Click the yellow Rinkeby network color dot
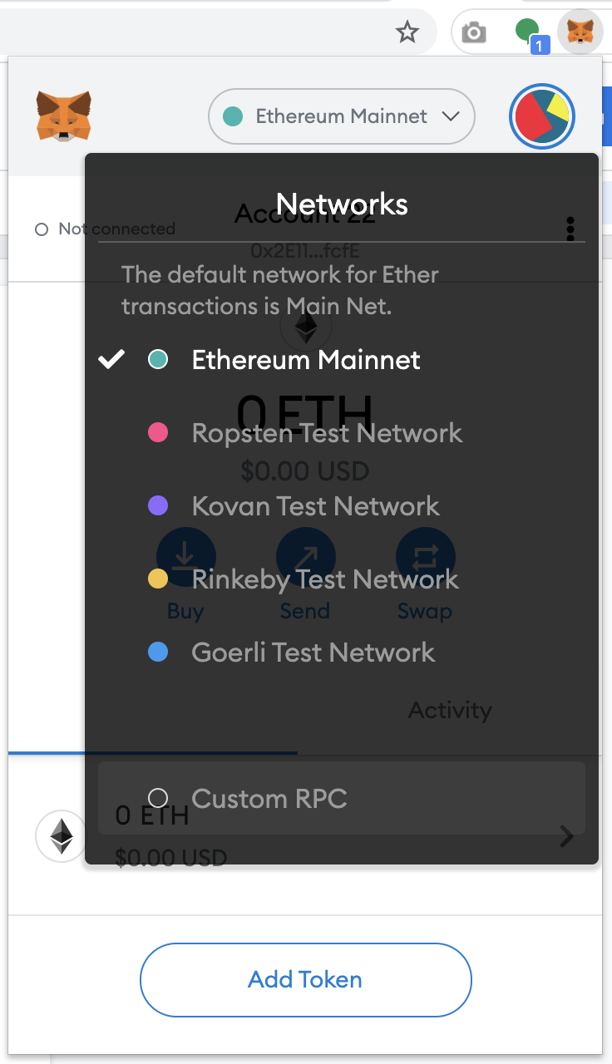The image size is (612, 1064). tap(157, 579)
